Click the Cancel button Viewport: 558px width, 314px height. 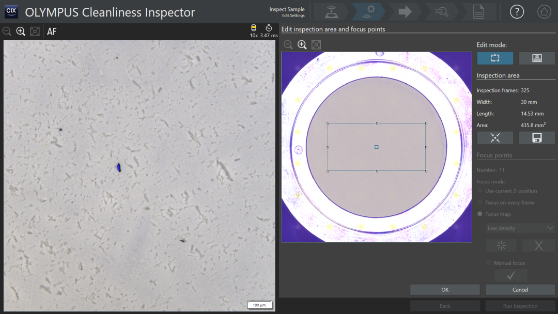(x=520, y=289)
